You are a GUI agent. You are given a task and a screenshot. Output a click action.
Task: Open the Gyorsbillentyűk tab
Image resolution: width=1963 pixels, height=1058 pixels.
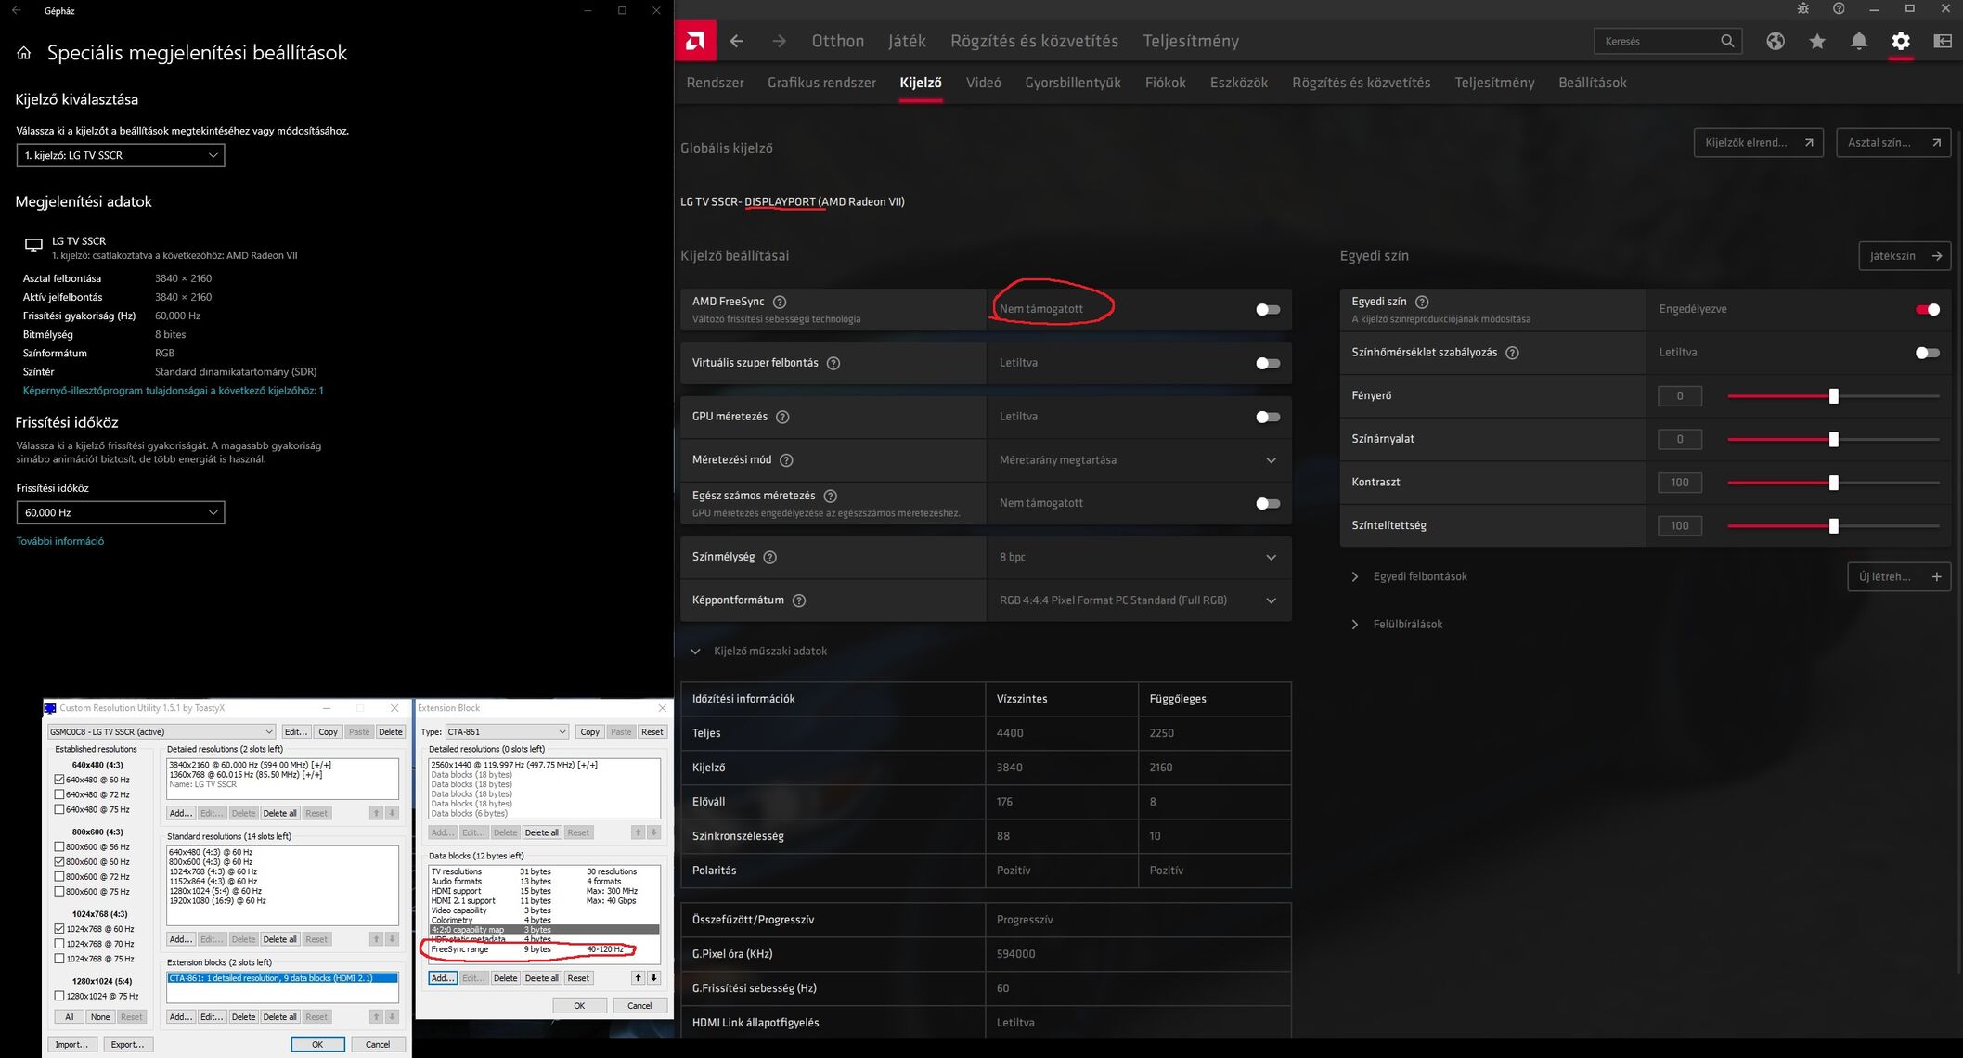(1073, 83)
